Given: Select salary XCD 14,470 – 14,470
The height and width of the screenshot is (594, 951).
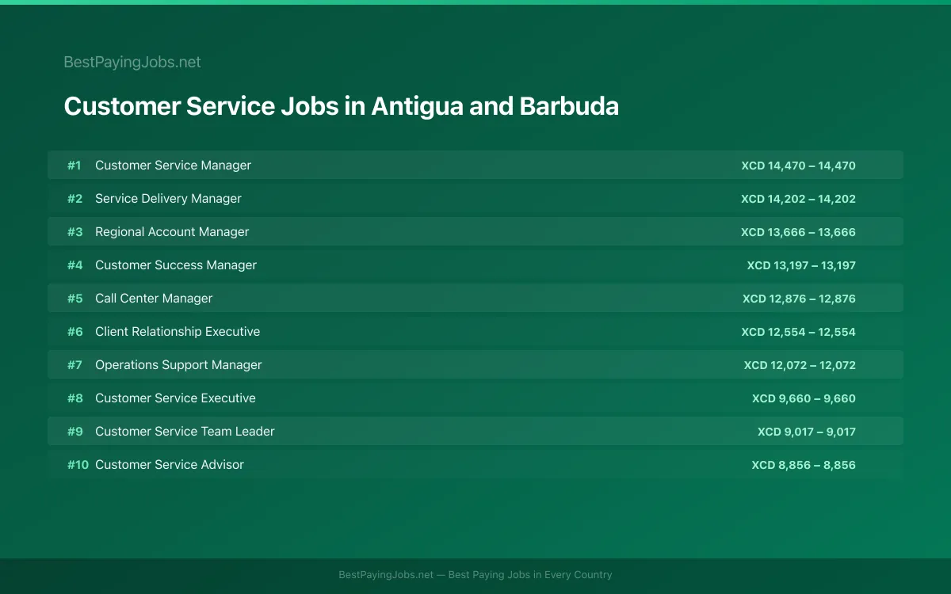Looking at the screenshot, I should 798,166.
